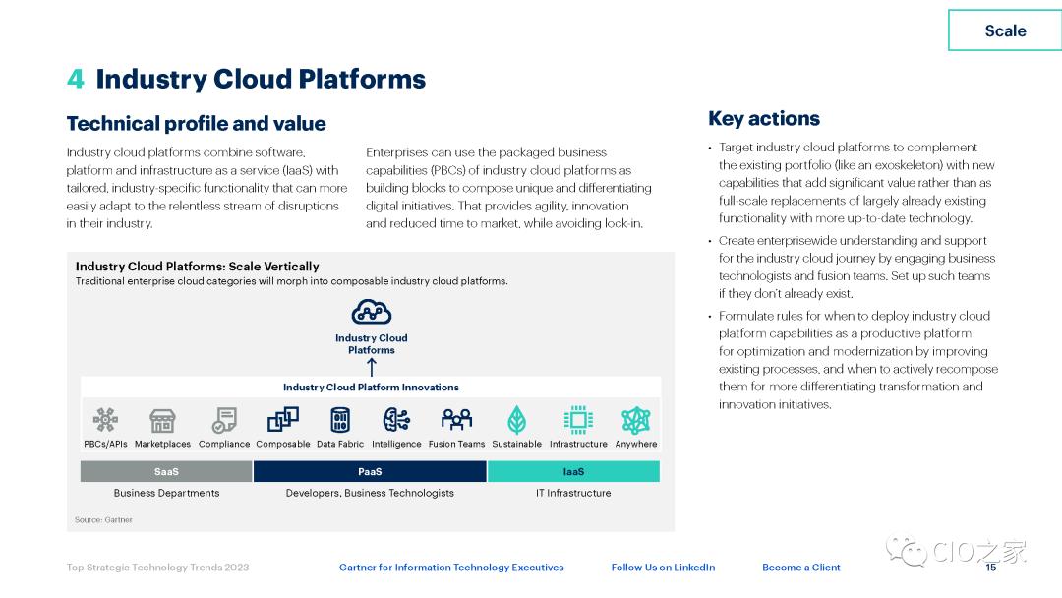Select the PBCs/APIs icon

(x=105, y=421)
